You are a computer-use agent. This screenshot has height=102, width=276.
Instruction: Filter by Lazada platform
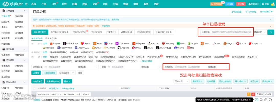[x=86, y=43]
